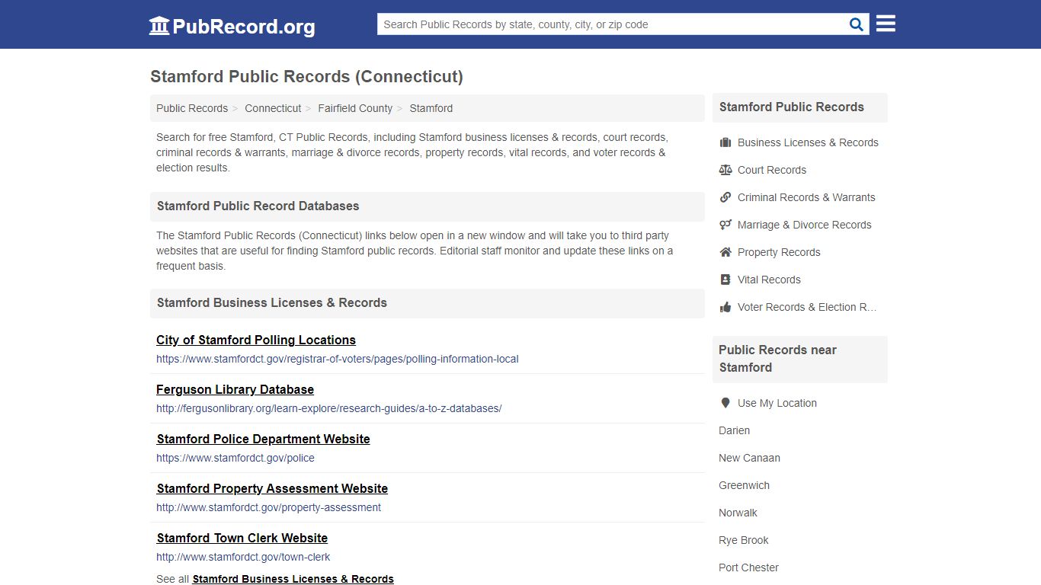1041x585 pixels.
Task: Open the hamburger menu icon
Action: [x=886, y=24]
